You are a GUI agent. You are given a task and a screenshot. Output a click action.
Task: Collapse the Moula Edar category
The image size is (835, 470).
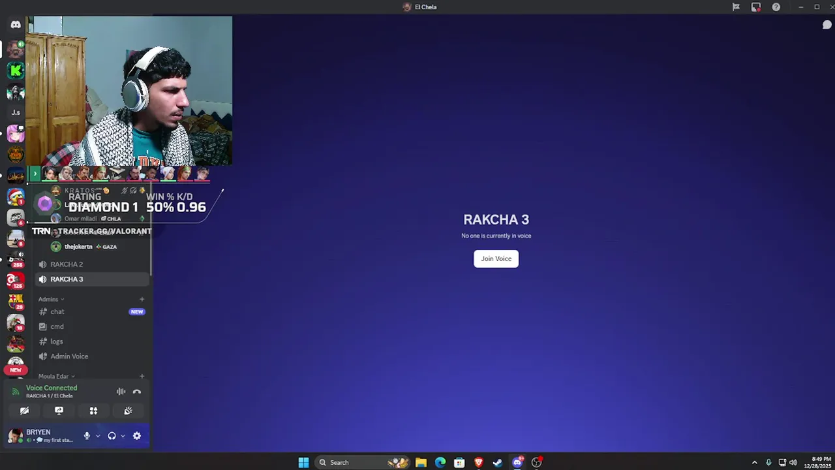click(56, 376)
